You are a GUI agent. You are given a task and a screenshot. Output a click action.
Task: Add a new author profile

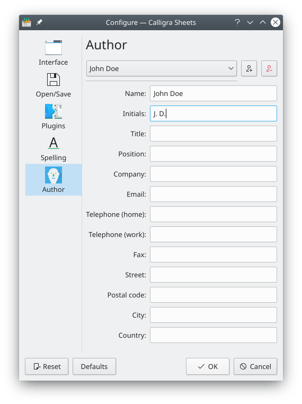tap(249, 68)
